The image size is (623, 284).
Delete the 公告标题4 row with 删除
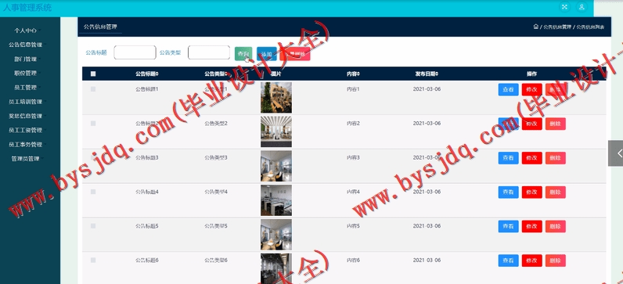(x=556, y=192)
